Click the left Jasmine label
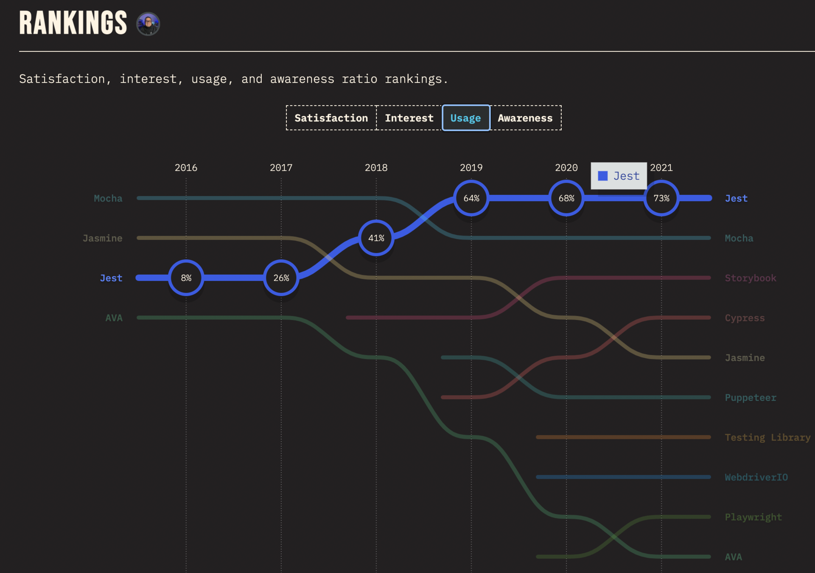 tap(102, 238)
